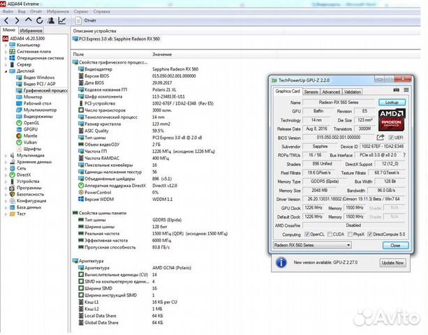Expand the Хранение данных tree node

(6, 162)
